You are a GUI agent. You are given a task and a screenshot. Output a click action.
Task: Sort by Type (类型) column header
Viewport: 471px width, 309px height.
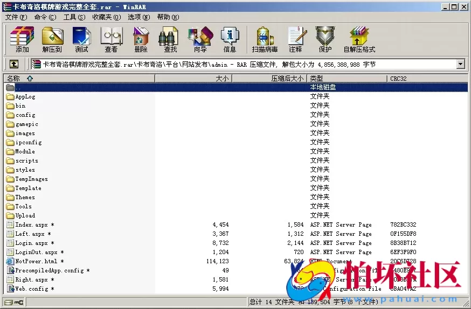(x=347, y=79)
